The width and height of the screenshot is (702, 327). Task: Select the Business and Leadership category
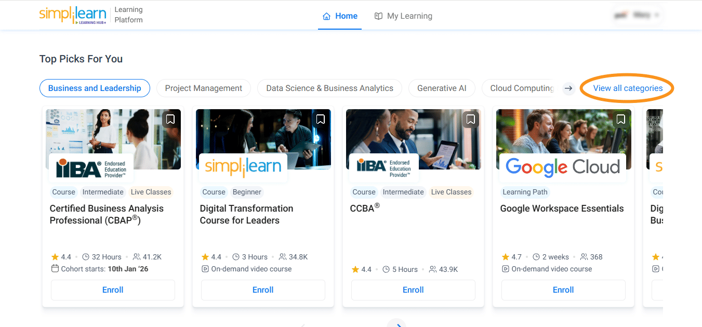click(x=95, y=88)
